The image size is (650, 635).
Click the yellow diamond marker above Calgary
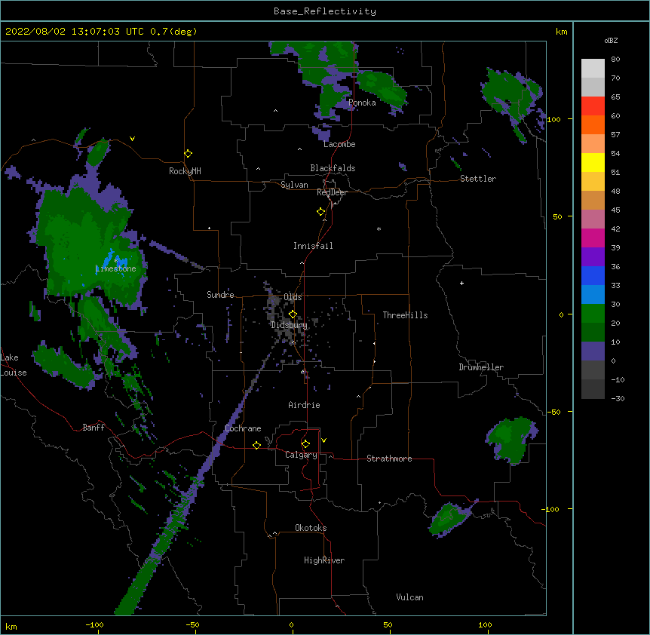coord(305,444)
